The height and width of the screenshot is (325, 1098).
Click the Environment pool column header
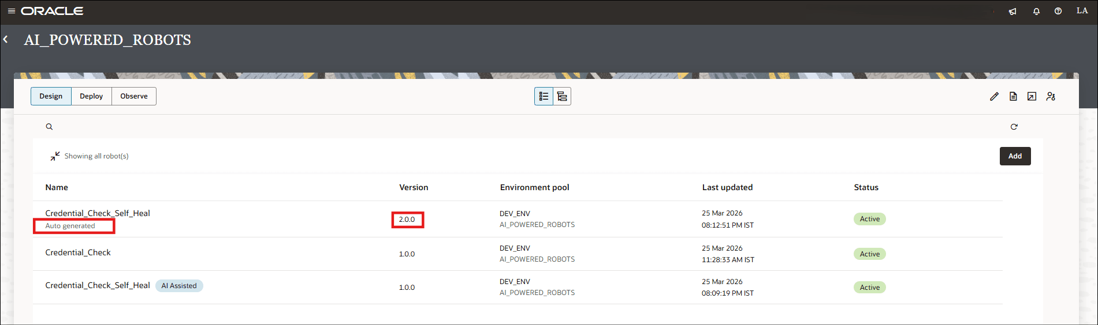(x=534, y=187)
